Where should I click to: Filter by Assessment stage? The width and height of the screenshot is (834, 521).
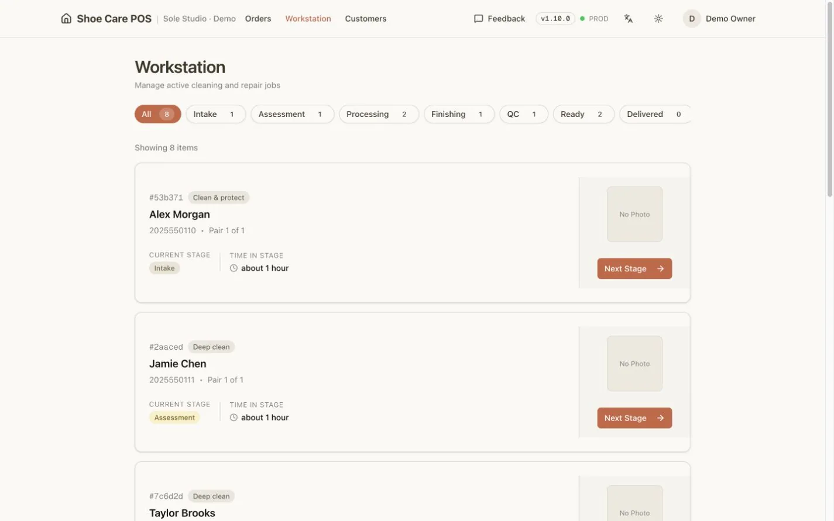pos(292,114)
